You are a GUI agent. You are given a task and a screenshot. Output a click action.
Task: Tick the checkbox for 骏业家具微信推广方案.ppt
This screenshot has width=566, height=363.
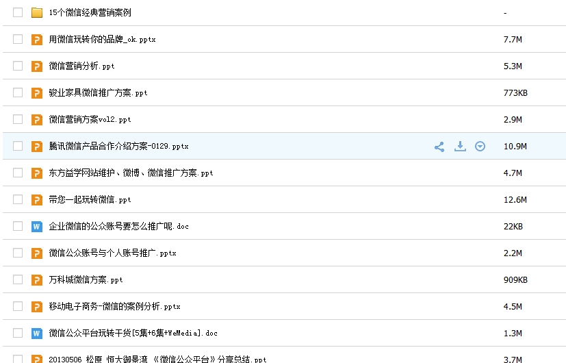18,92
